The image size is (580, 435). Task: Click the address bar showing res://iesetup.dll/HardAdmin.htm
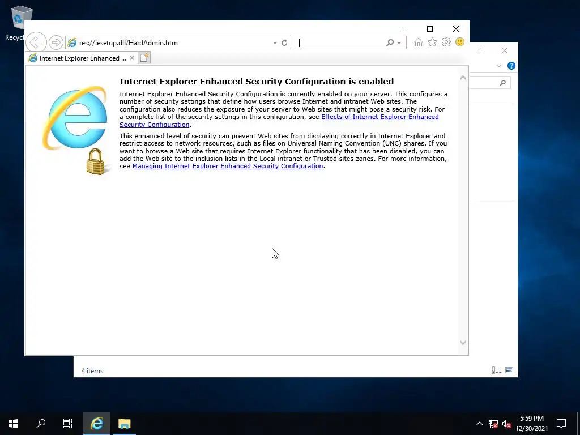[x=169, y=43]
